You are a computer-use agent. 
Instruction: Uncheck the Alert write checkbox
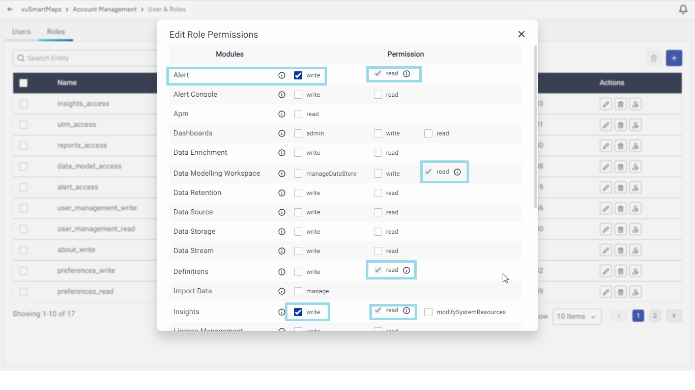(x=298, y=75)
